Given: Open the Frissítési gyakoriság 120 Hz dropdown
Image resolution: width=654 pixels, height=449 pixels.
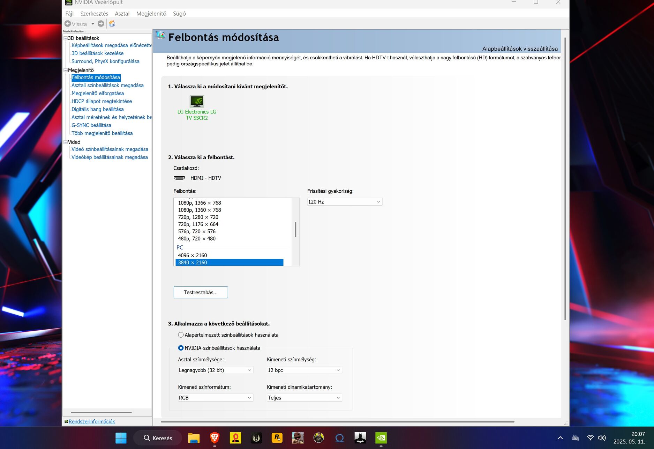Looking at the screenshot, I should tap(345, 202).
